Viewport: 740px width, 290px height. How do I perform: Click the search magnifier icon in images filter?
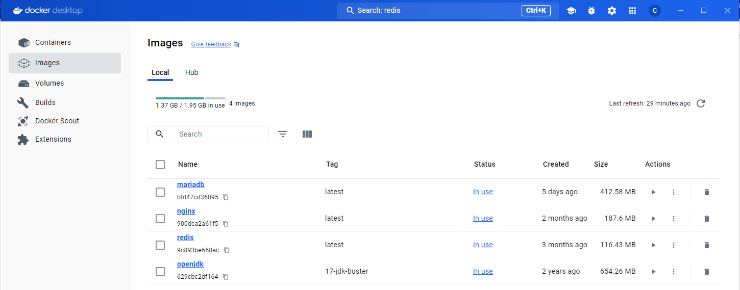coord(160,134)
